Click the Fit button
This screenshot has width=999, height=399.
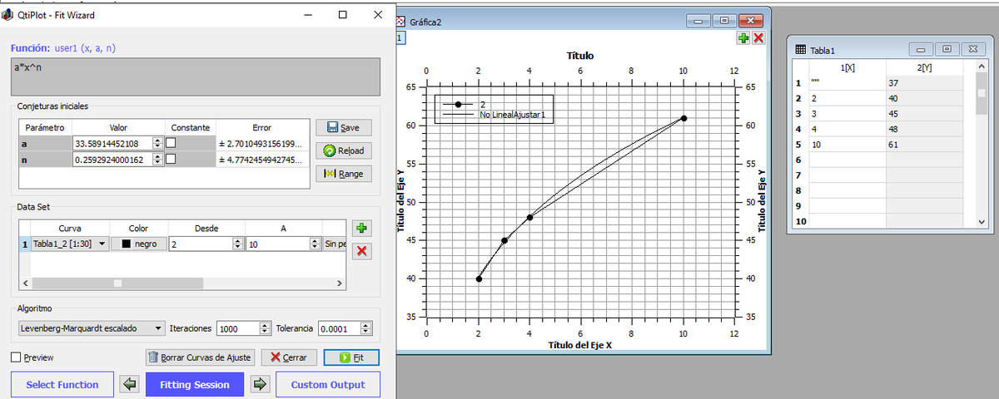[351, 357]
